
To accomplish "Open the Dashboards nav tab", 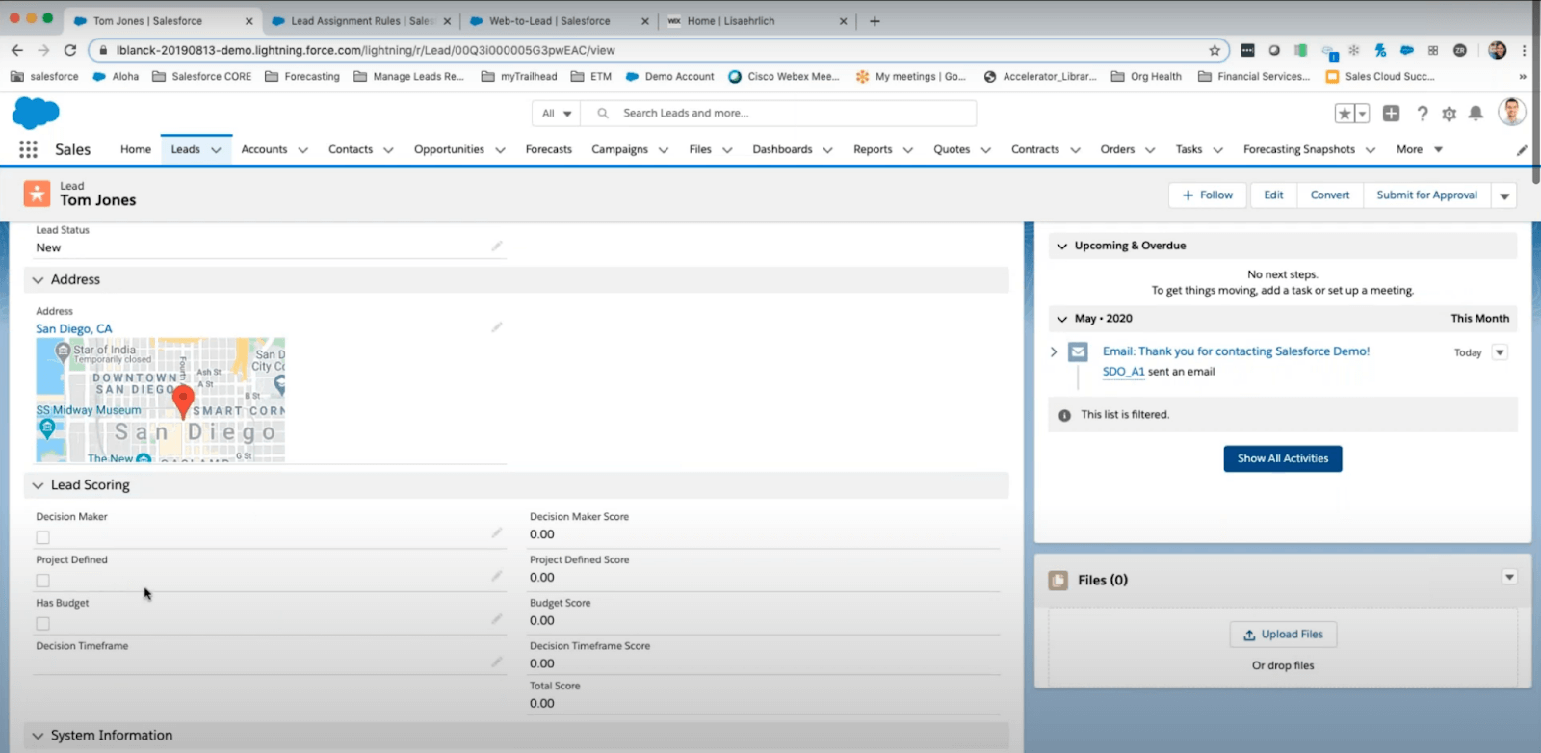I will [782, 149].
